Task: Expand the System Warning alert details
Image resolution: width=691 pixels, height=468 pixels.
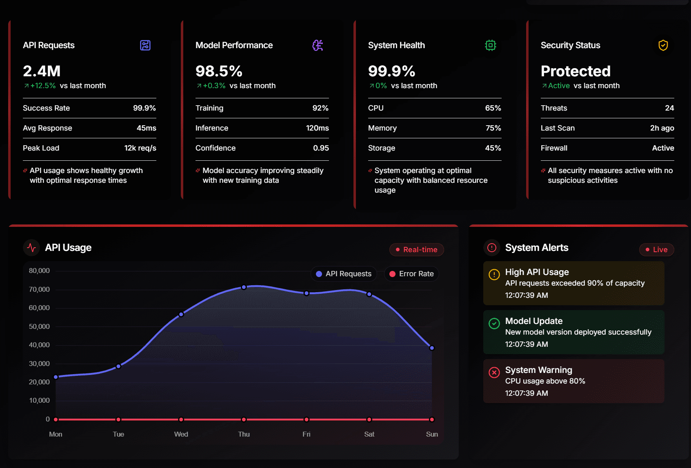Action: pyautogui.click(x=573, y=381)
